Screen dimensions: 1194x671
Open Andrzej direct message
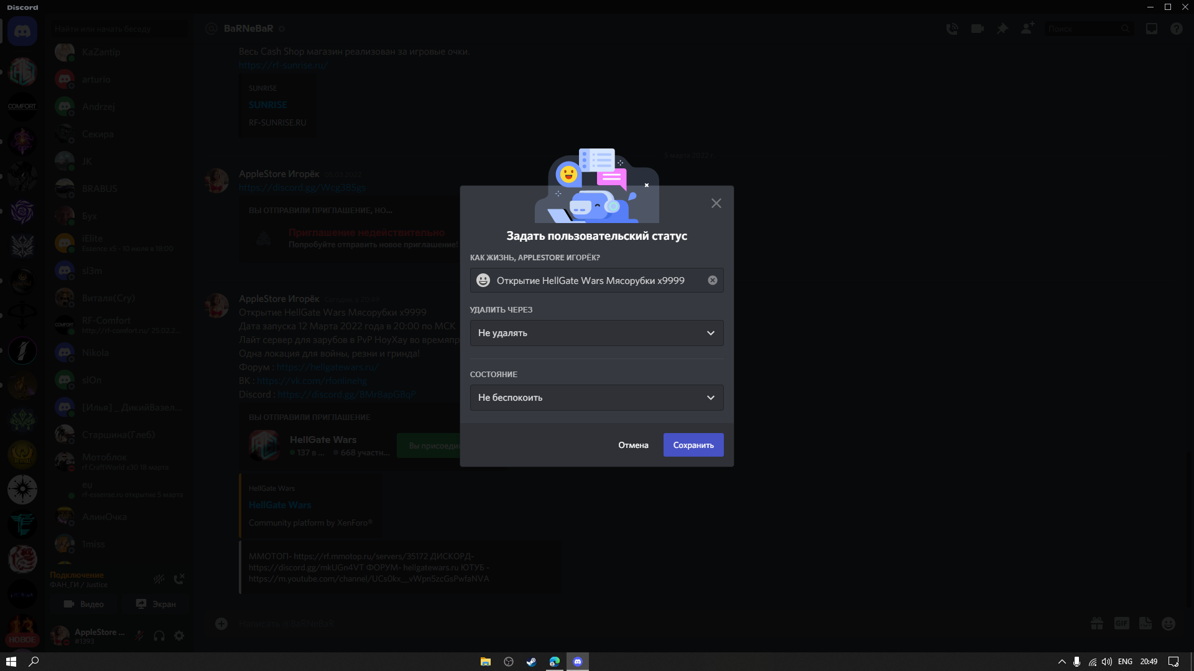pos(119,107)
